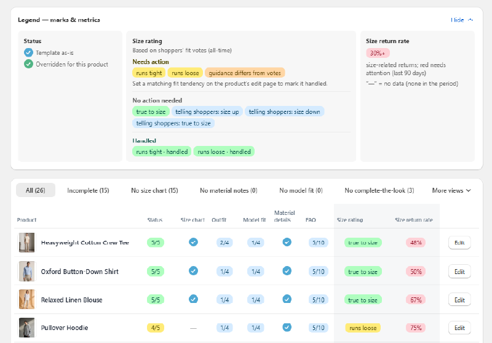This screenshot has width=492, height=343.
Task: Open No material notes (0) tab
Action: 229,190
